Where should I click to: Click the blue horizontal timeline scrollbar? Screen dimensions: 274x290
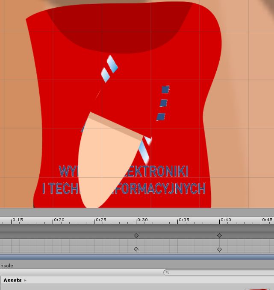137,257
